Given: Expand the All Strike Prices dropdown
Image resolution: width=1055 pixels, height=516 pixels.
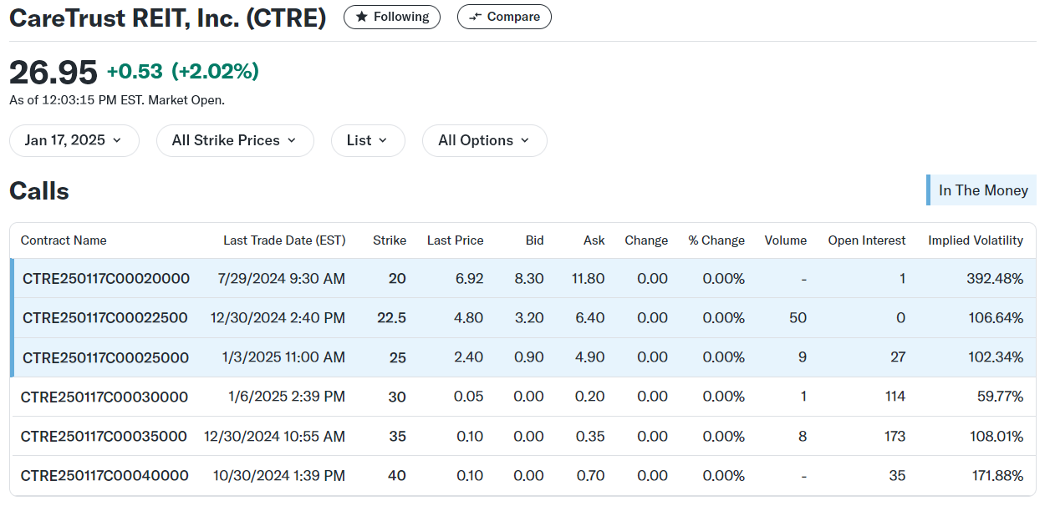Looking at the screenshot, I should pyautogui.click(x=235, y=140).
